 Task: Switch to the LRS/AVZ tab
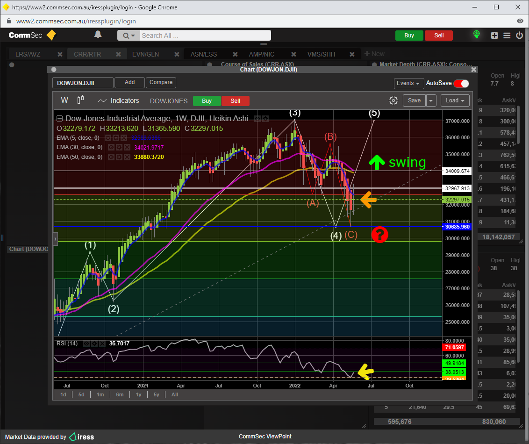[x=28, y=54]
